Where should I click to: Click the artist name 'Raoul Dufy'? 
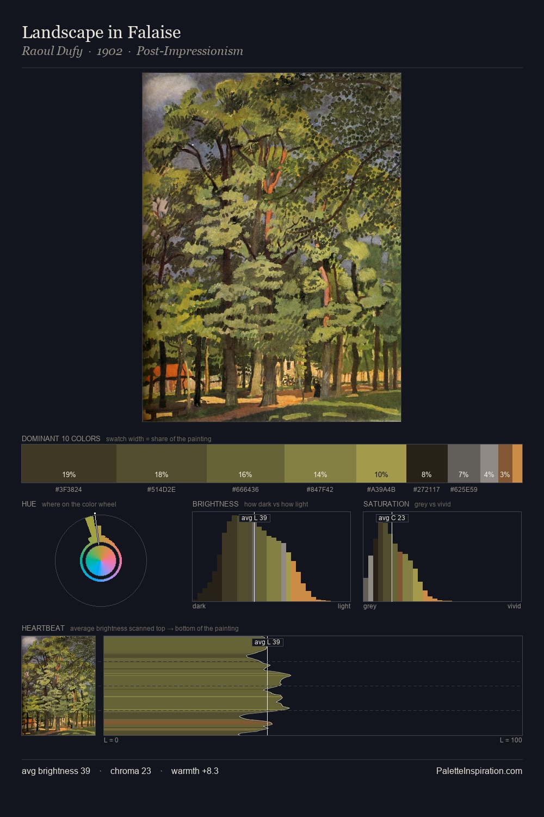52,51
